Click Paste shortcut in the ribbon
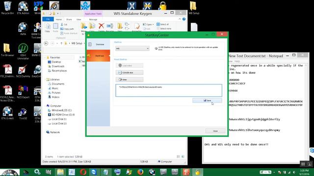 click(x=69, y=33)
